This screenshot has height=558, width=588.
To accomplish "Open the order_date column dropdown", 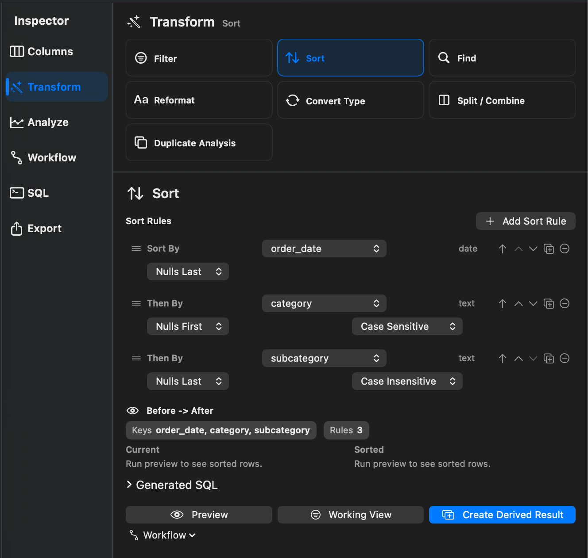I will tap(324, 248).
